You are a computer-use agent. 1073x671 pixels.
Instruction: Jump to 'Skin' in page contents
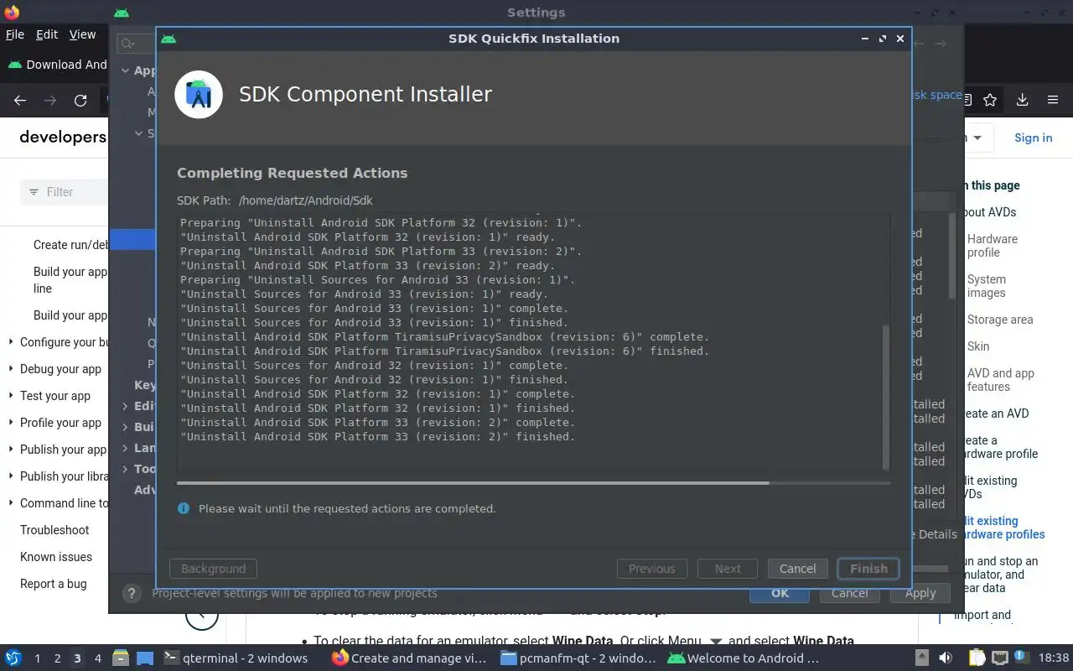pyautogui.click(x=978, y=346)
